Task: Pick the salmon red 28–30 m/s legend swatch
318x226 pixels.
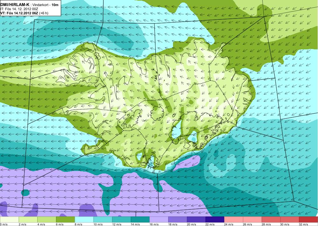Action: [x=271, y=220]
